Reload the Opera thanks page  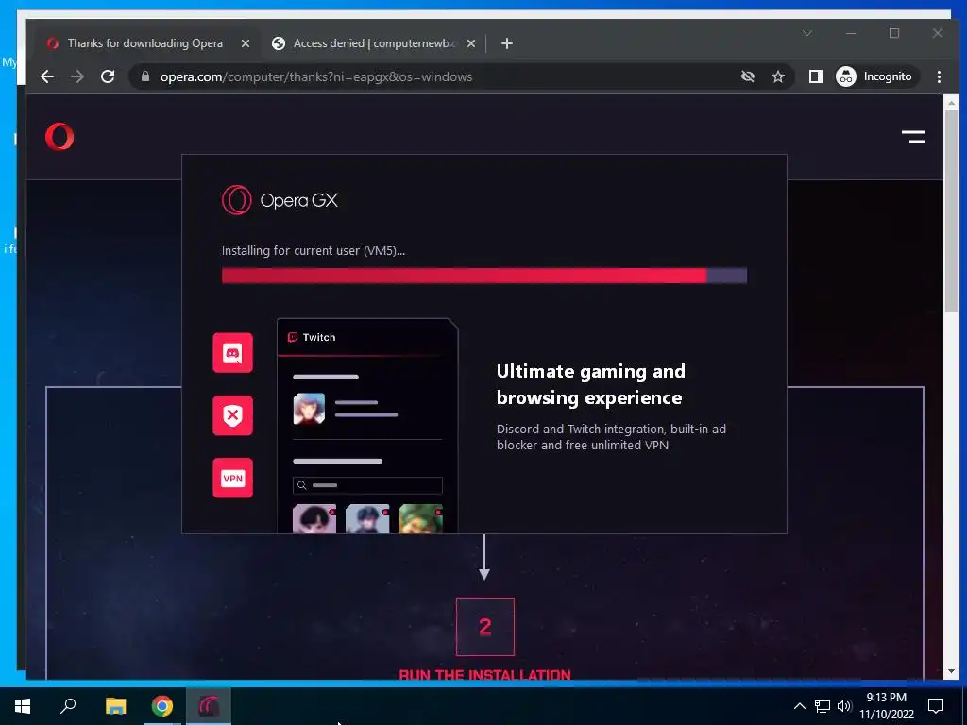pos(108,76)
